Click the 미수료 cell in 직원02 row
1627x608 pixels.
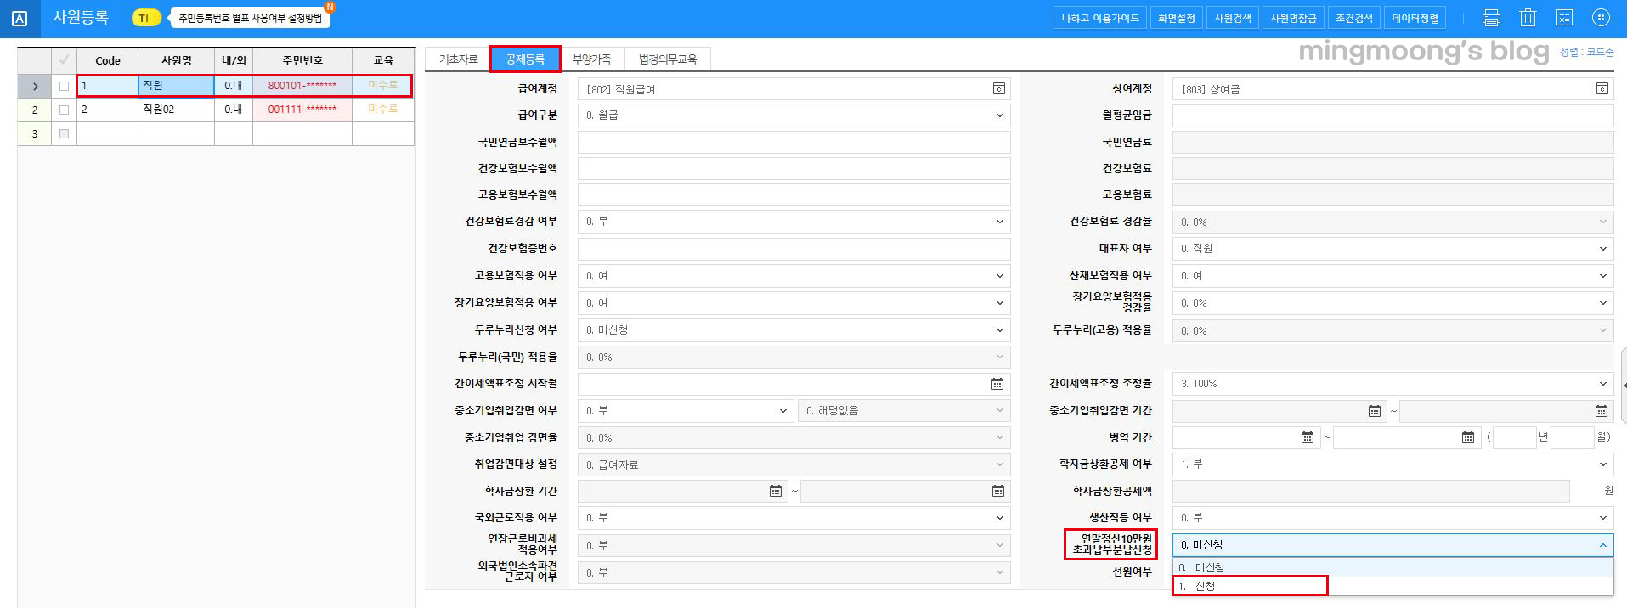[383, 110]
